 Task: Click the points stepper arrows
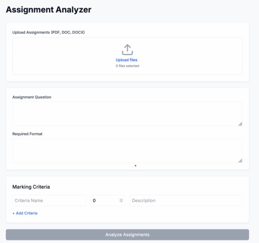[x=121, y=201]
